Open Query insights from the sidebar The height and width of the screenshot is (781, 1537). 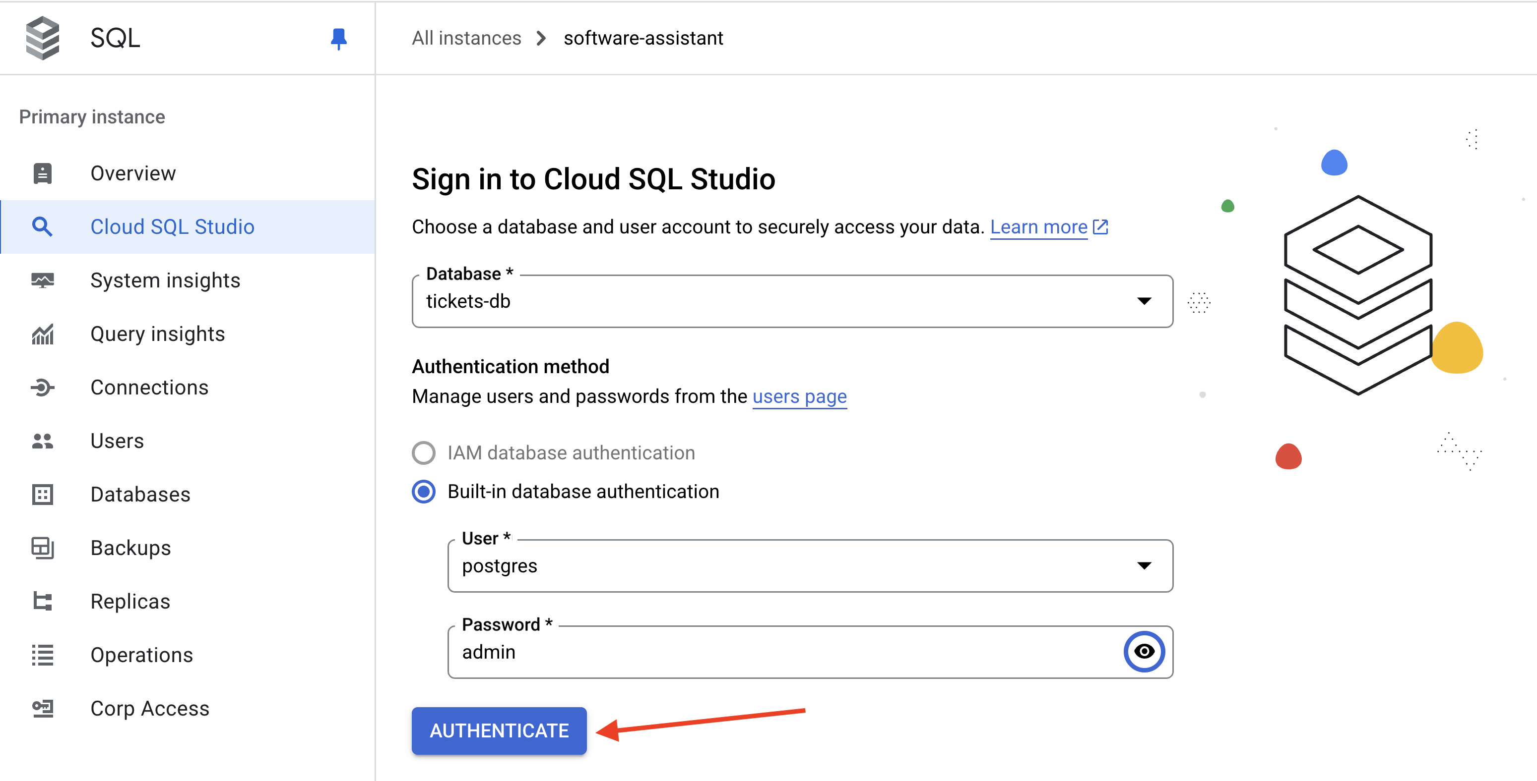(157, 334)
